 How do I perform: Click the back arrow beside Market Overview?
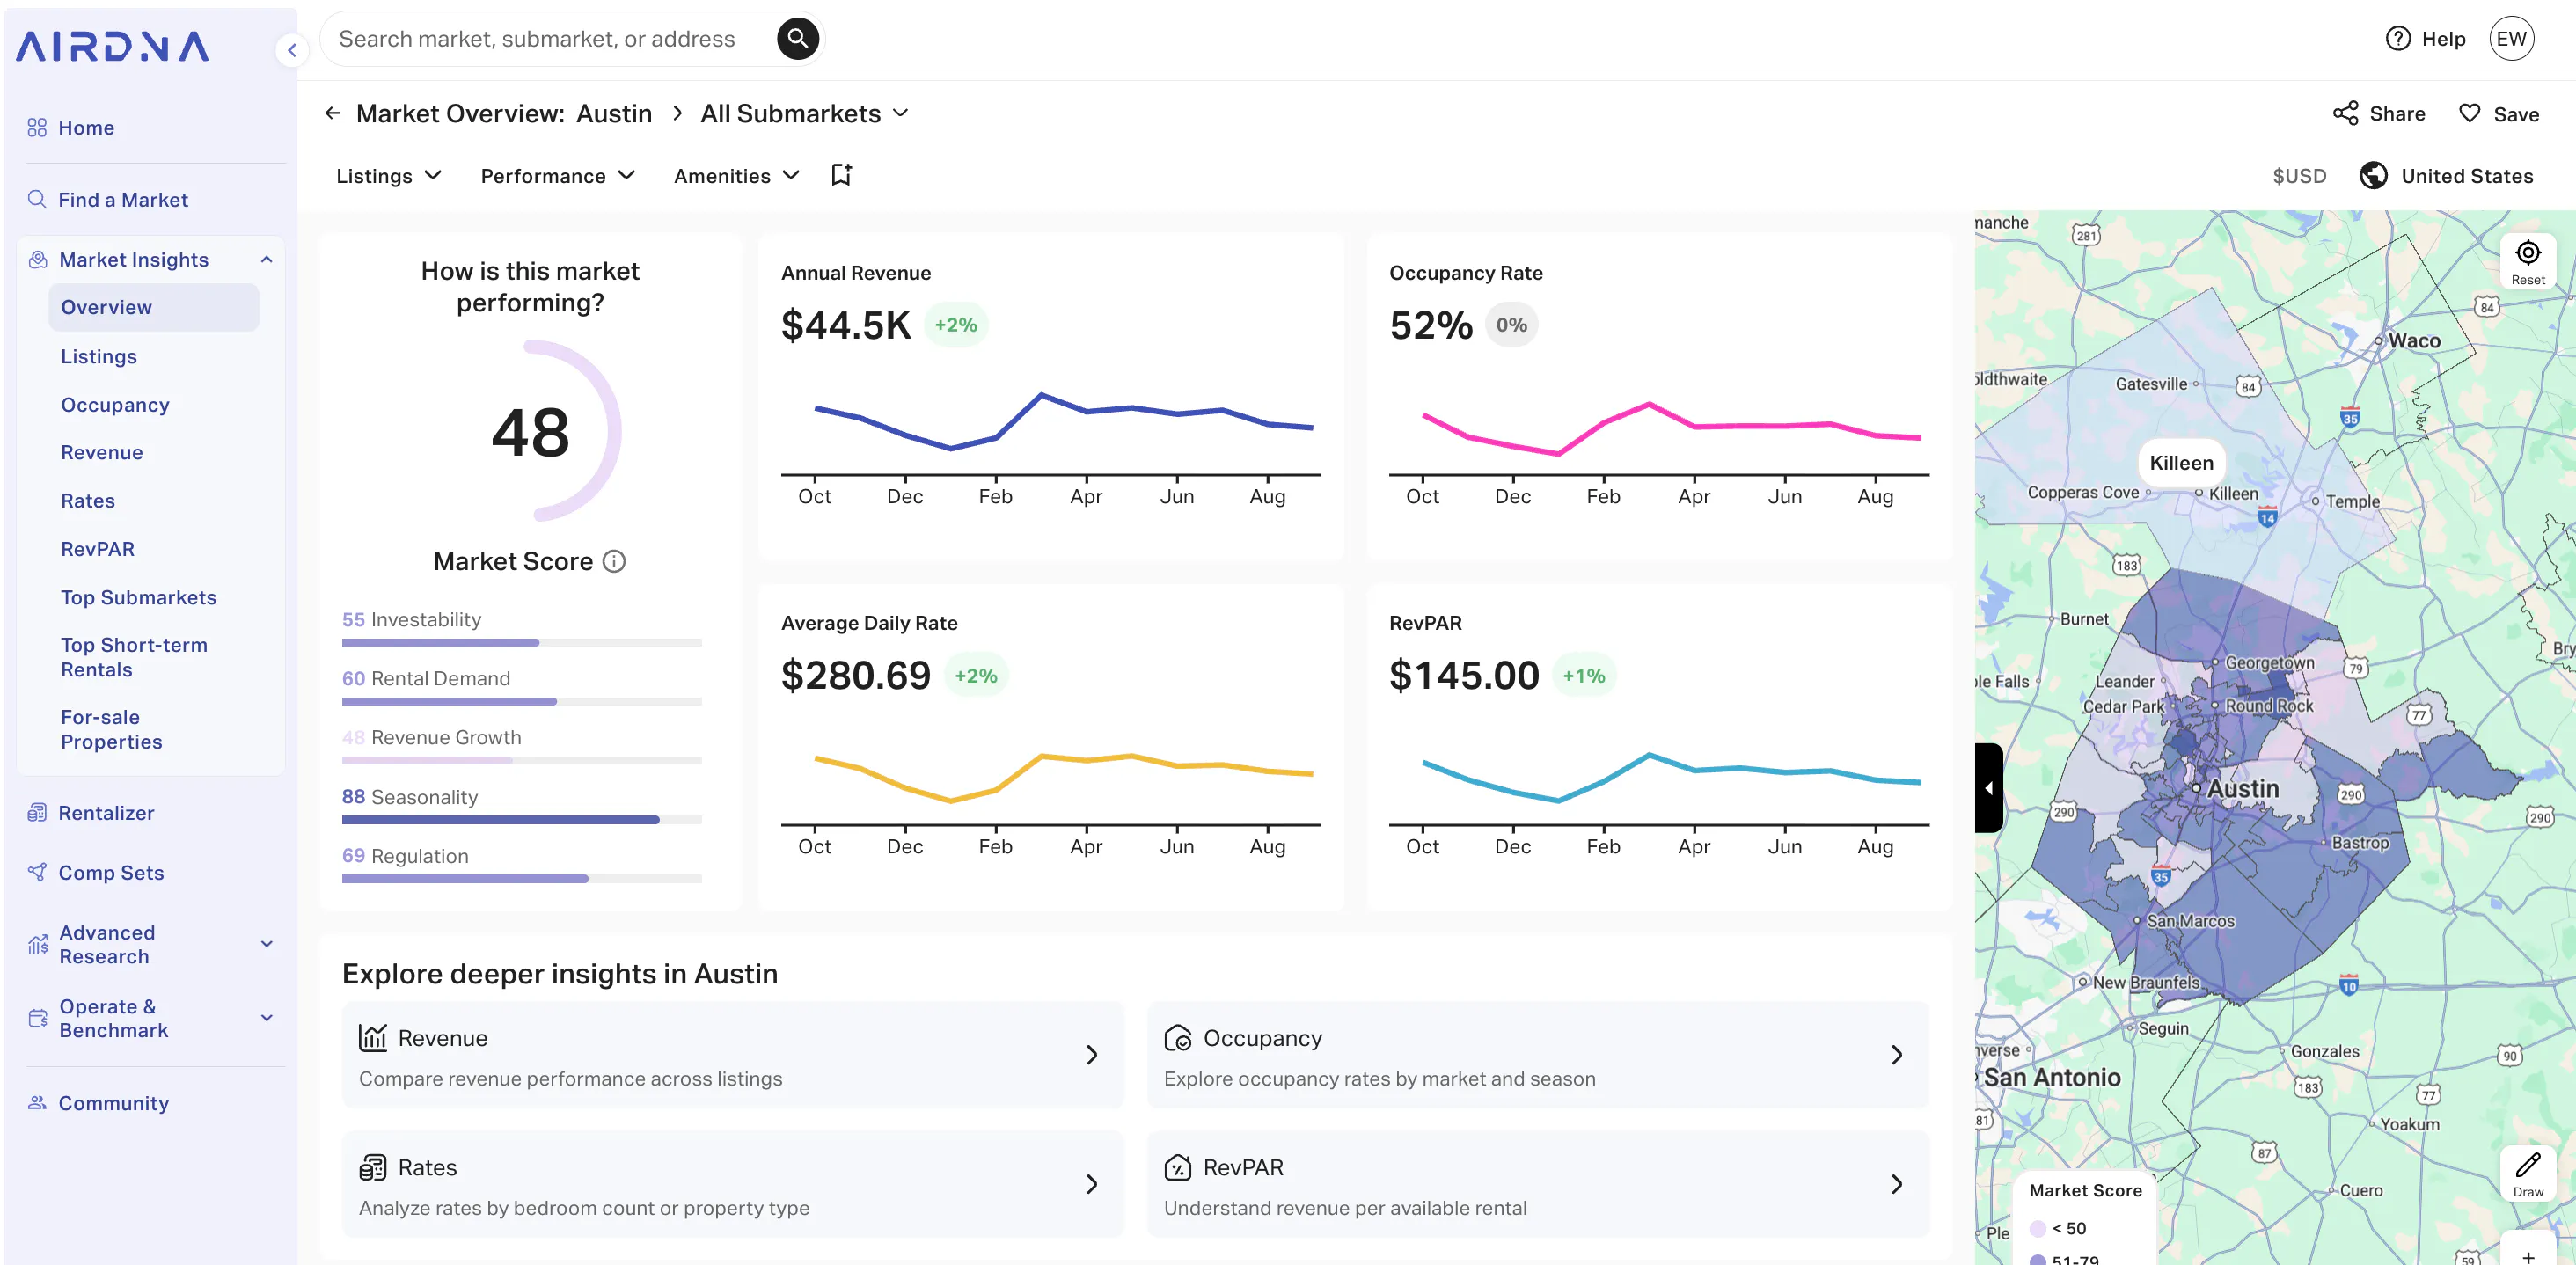tap(333, 113)
